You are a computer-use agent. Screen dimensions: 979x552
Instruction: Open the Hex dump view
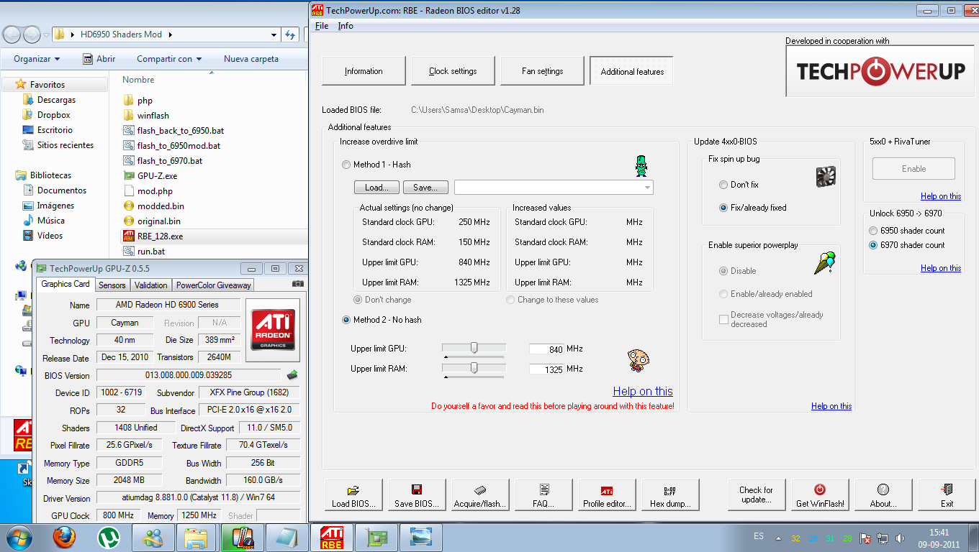[670, 495]
